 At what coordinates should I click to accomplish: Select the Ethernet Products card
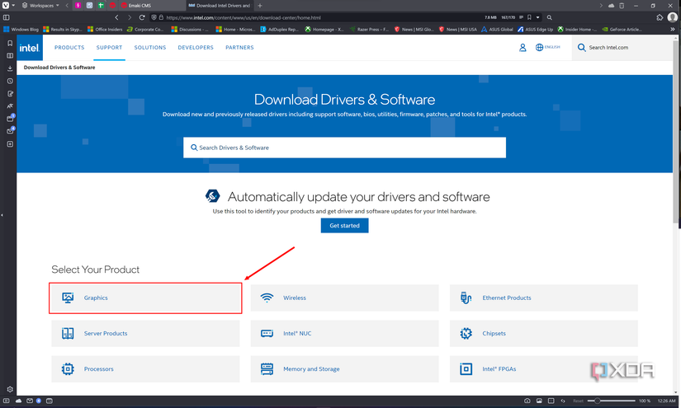[x=543, y=298]
